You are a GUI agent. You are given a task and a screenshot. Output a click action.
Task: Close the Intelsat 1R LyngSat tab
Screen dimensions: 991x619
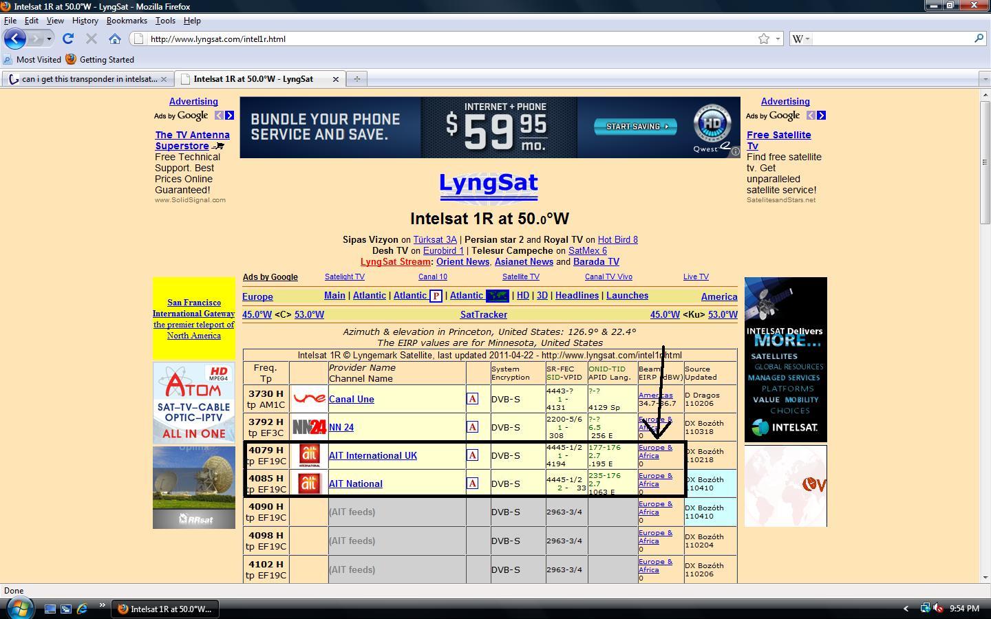(x=336, y=79)
